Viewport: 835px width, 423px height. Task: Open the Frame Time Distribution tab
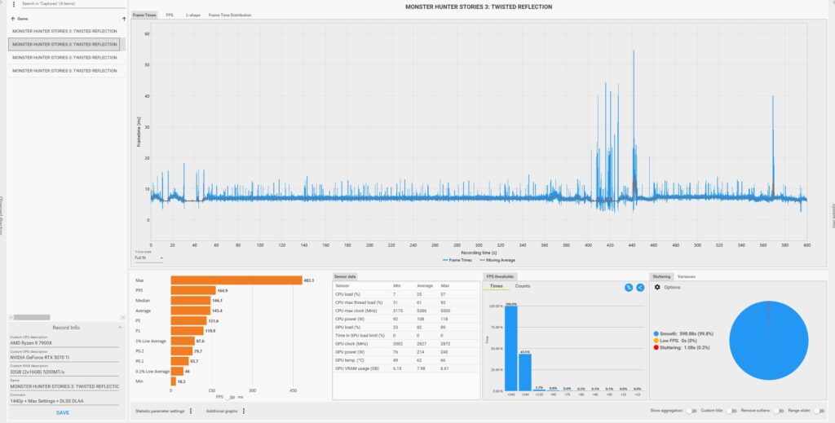click(229, 15)
